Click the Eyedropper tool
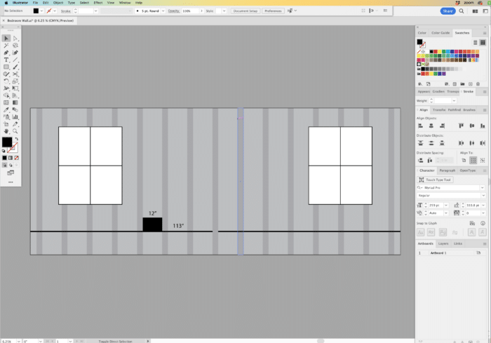 (6, 109)
